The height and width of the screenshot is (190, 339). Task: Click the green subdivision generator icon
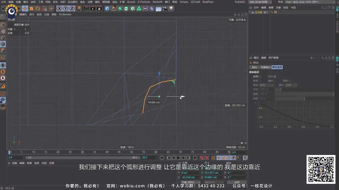tap(120, 8)
